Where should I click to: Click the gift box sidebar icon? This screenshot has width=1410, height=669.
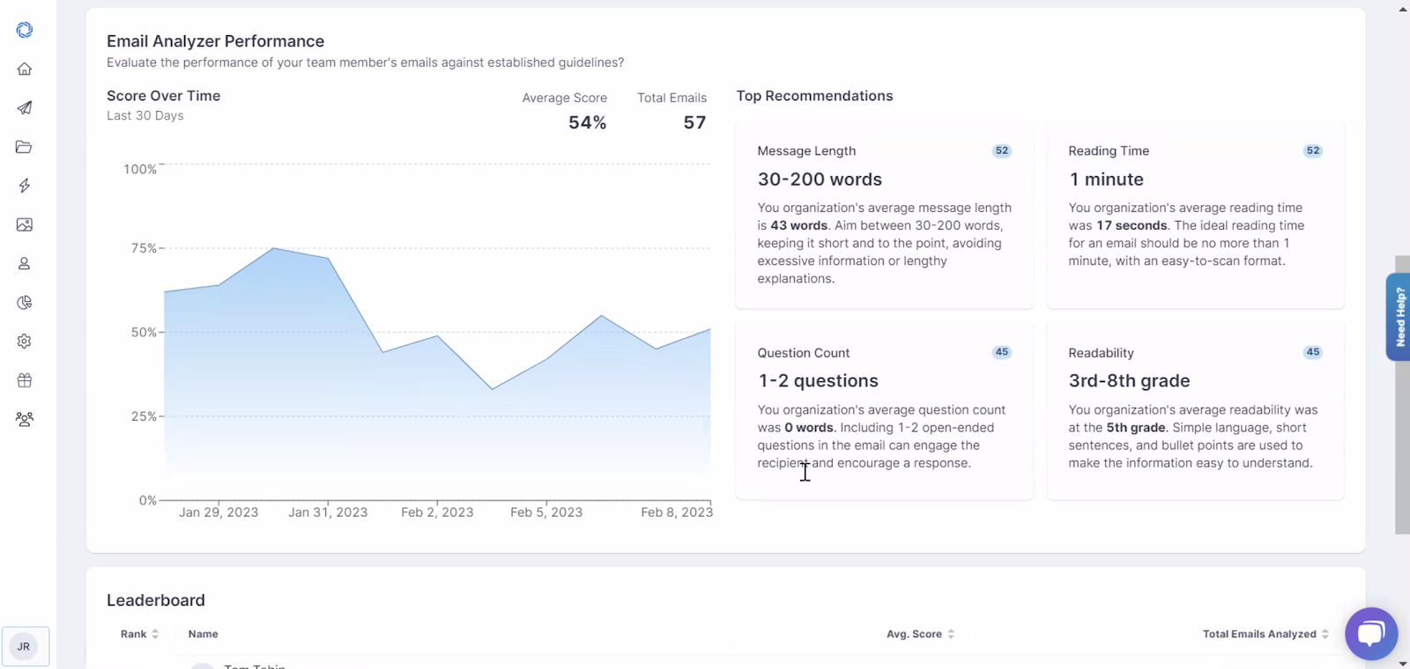(x=25, y=380)
